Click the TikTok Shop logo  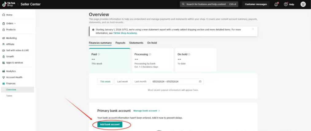tap(8, 4)
